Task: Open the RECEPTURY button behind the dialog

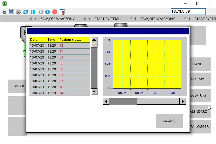Action: click(200, 95)
